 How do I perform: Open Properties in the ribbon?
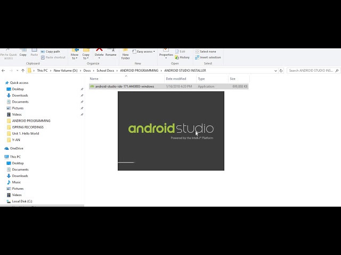click(166, 54)
